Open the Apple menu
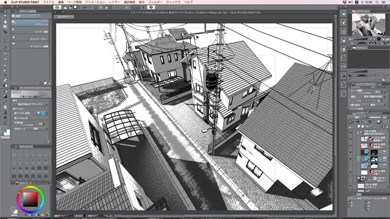The height and width of the screenshot is (219, 390). tap(5, 2)
